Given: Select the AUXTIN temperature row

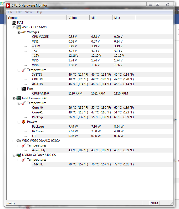Looking at the screenshot, I should [x=102, y=84].
